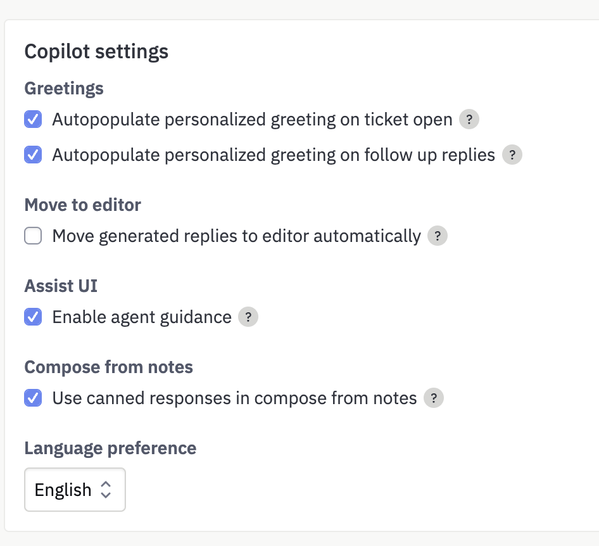Open help tooltip for greeting on ticket open
The image size is (599, 546).
[x=469, y=119]
